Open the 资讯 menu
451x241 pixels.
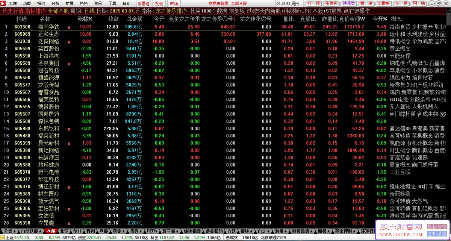(x=98, y=3)
